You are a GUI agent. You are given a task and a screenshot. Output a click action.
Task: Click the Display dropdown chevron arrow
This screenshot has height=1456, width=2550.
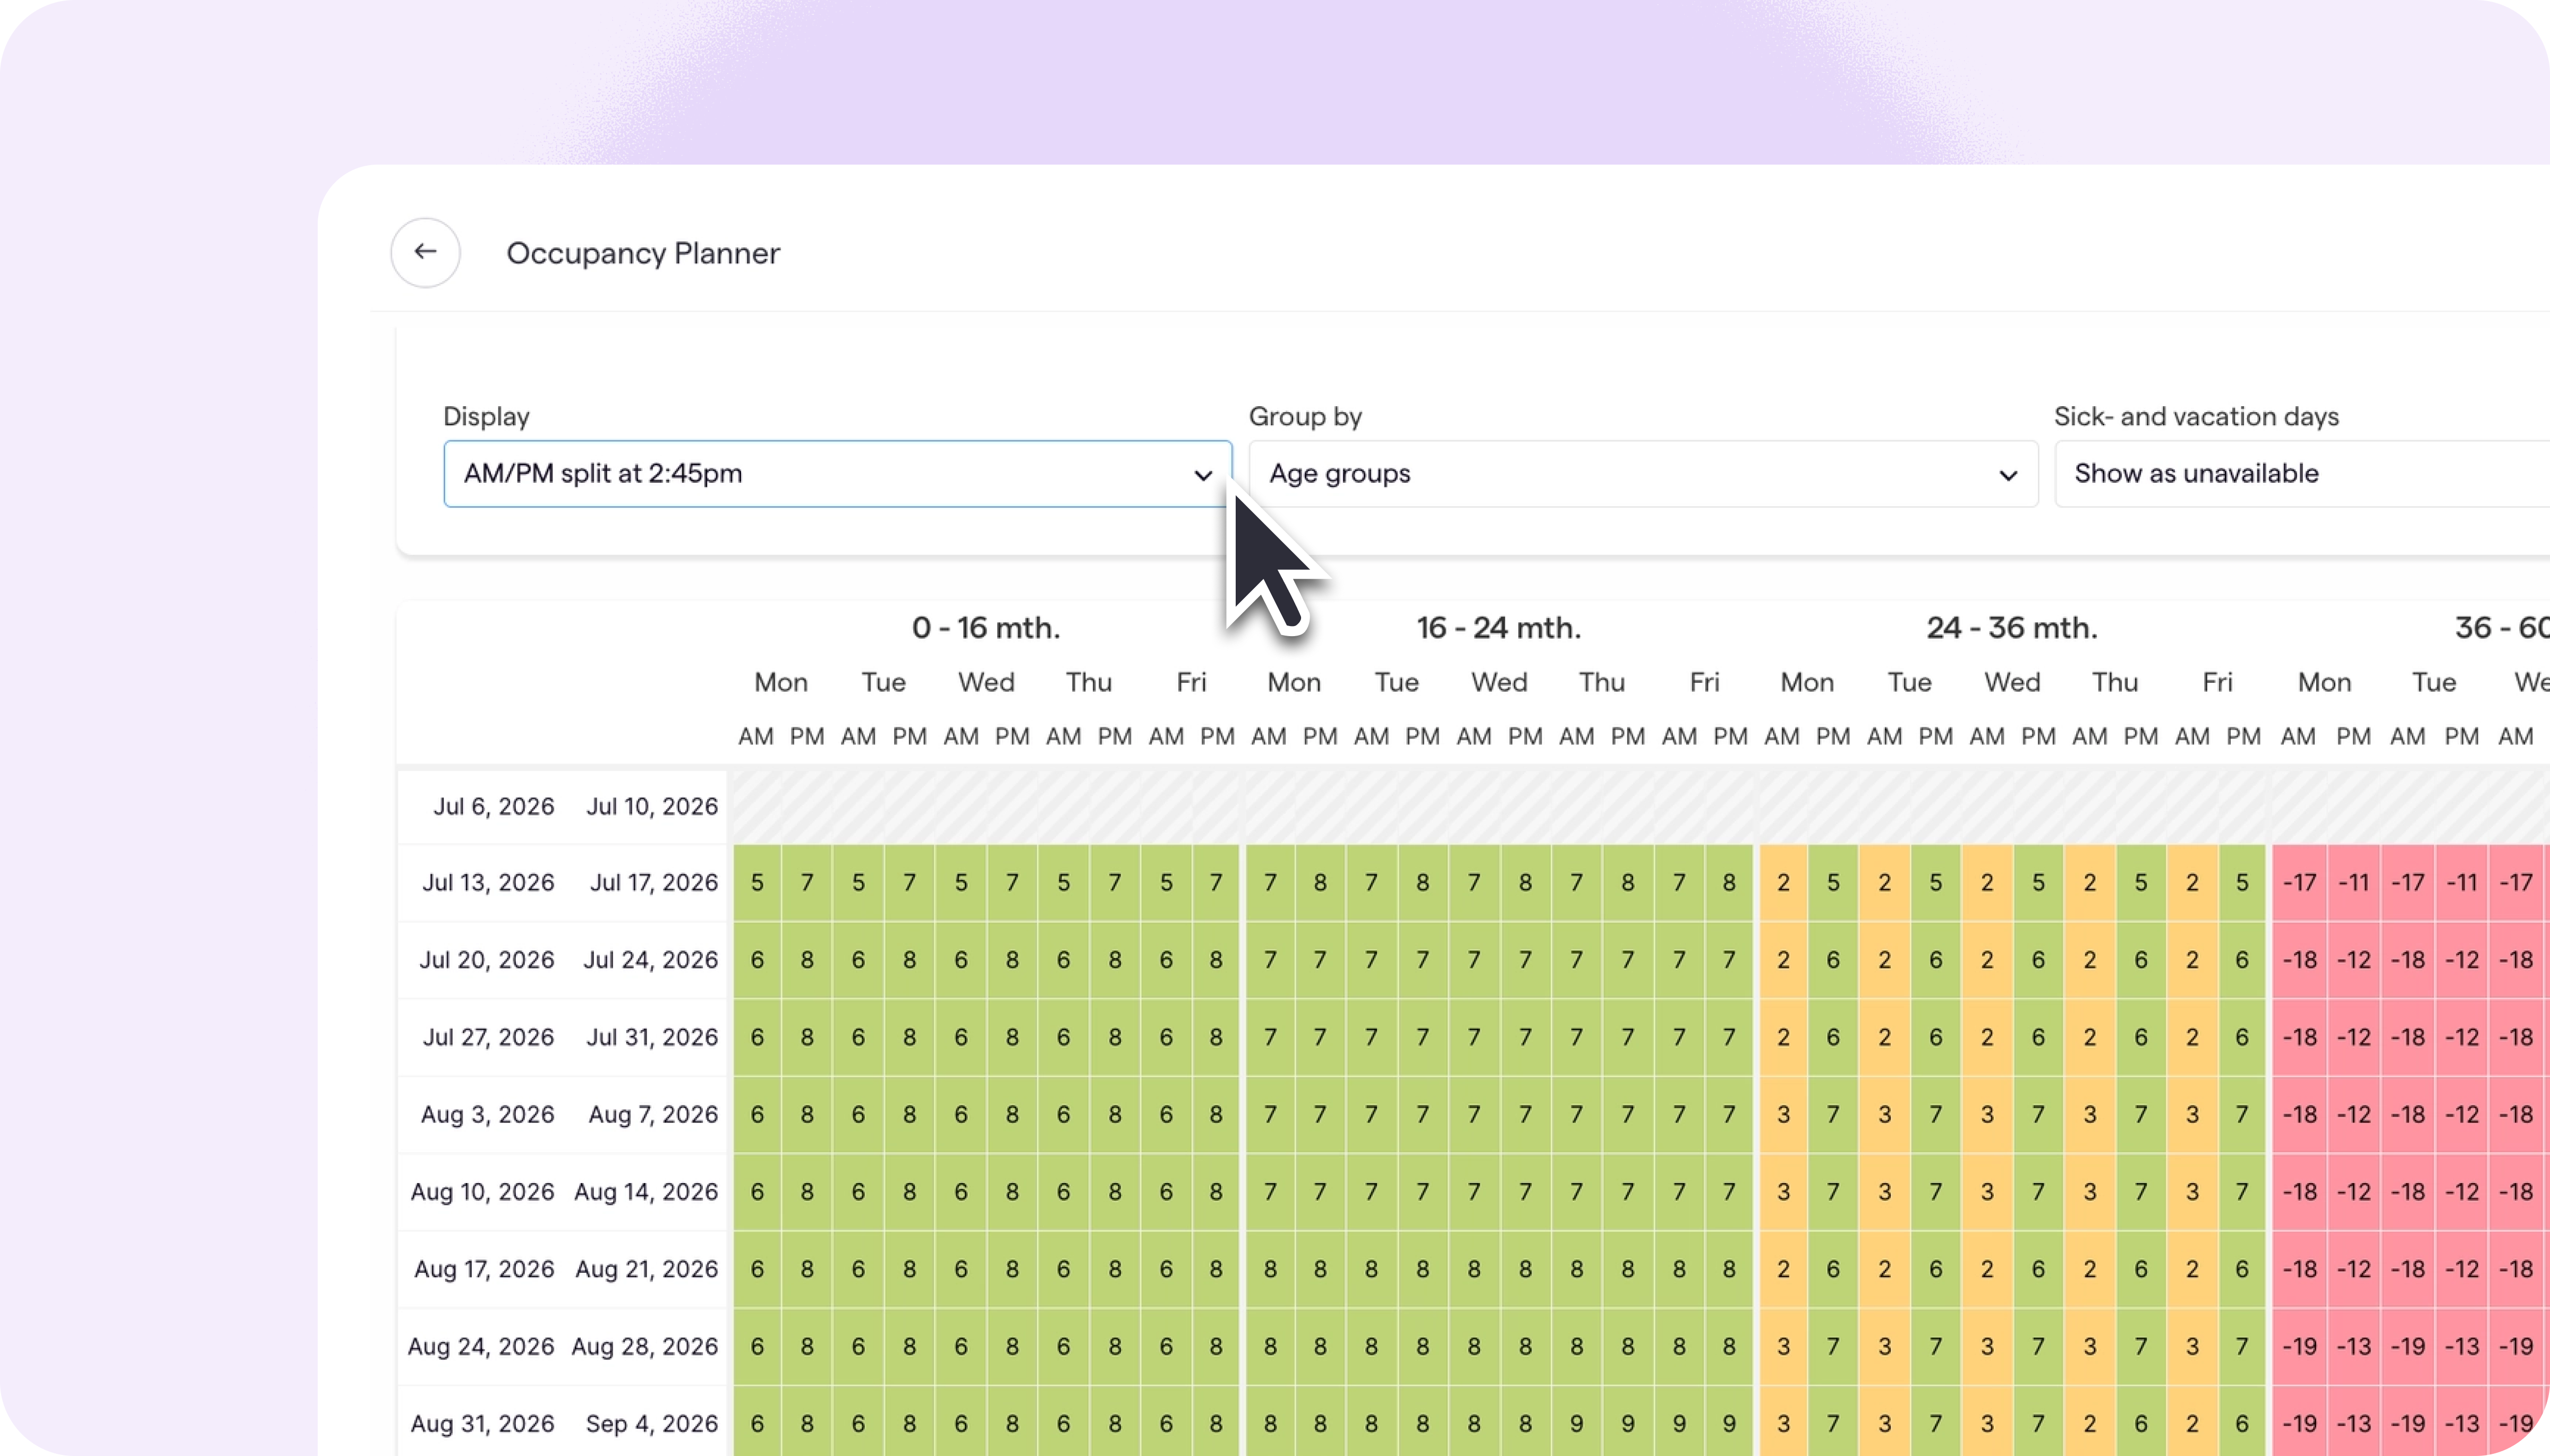tap(1203, 475)
